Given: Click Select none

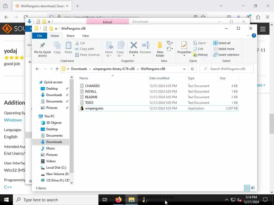Looking at the screenshot, I should click(224, 49).
